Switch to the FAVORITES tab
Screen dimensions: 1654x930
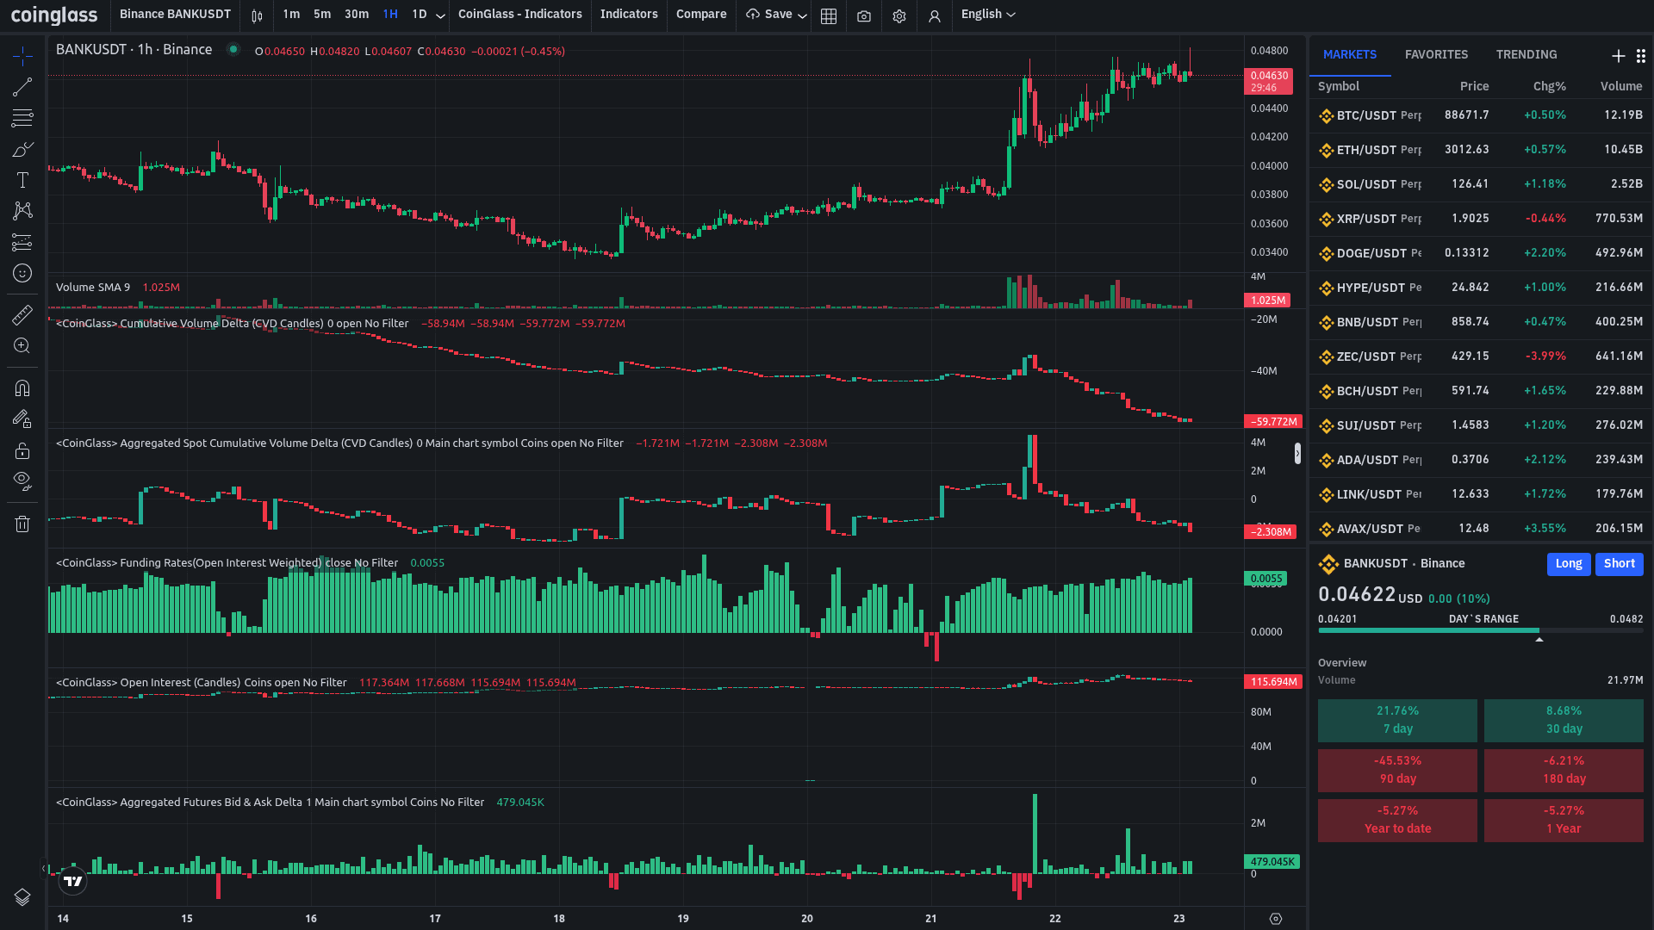tap(1436, 54)
